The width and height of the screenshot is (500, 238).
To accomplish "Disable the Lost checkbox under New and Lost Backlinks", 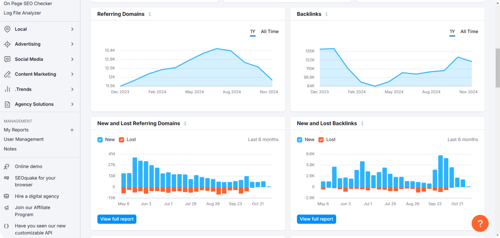I will [x=321, y=140].
